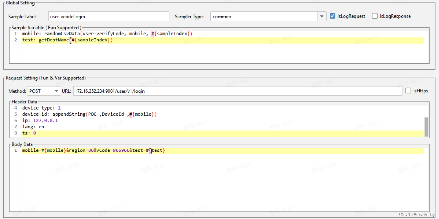Click the Header Data vertical scrollbar

tap(426, 127)
